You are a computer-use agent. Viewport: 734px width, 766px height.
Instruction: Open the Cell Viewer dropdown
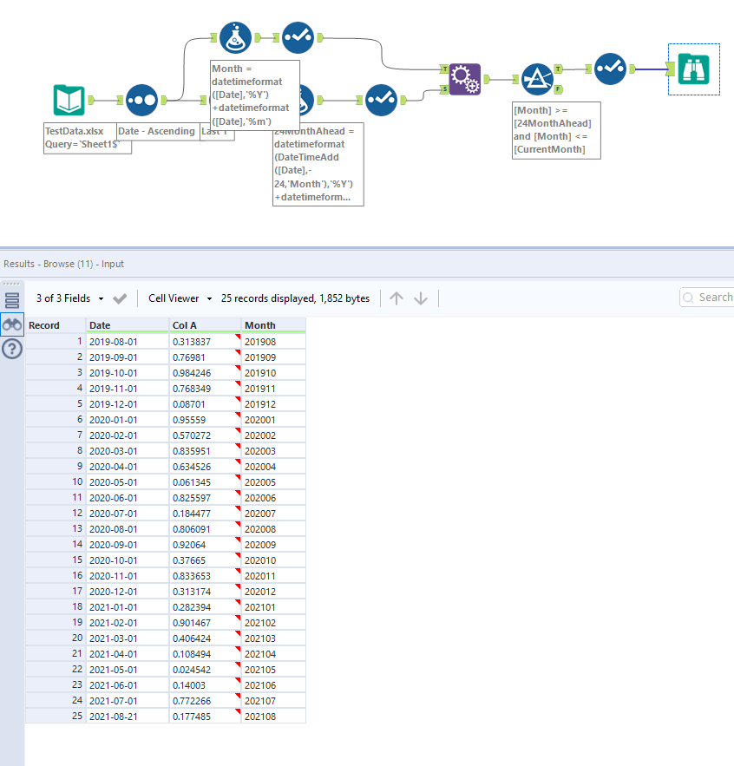180,298
